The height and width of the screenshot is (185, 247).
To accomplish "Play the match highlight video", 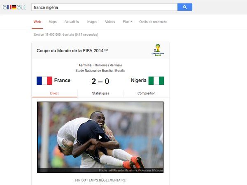I will (100, 137).
